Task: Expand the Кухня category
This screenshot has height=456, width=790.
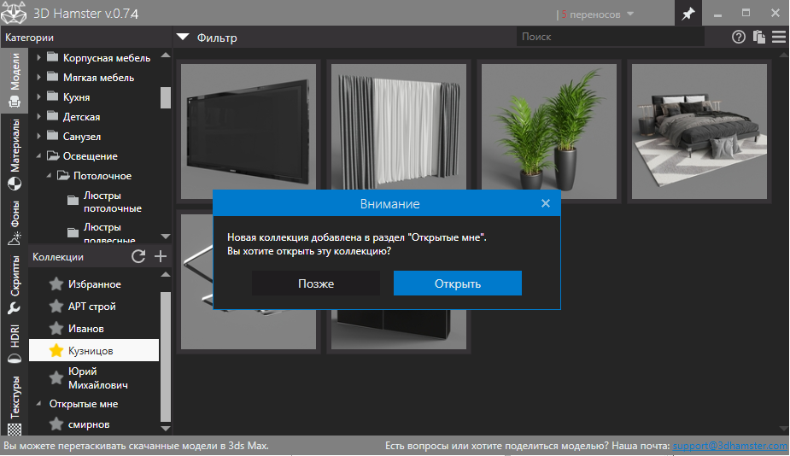Action: point(38,96)
